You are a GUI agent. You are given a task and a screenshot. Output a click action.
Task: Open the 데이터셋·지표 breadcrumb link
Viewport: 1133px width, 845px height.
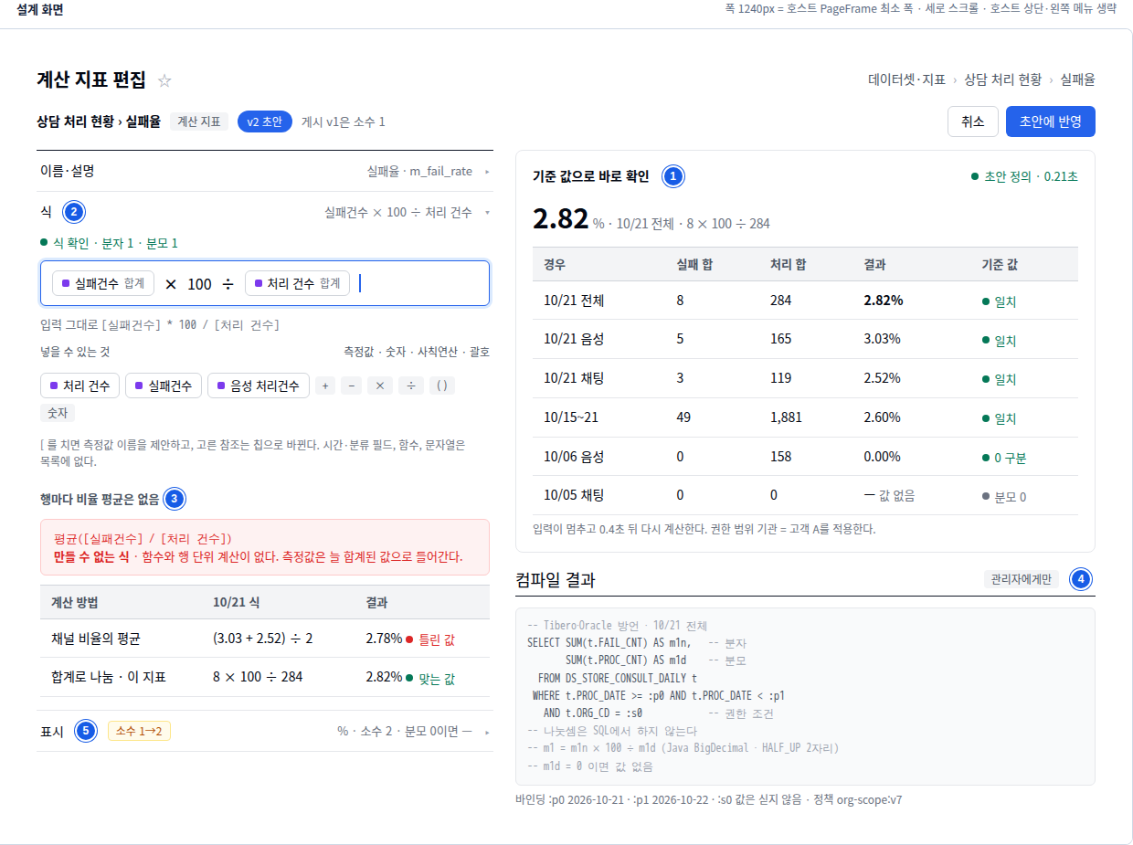pos(906,79)
